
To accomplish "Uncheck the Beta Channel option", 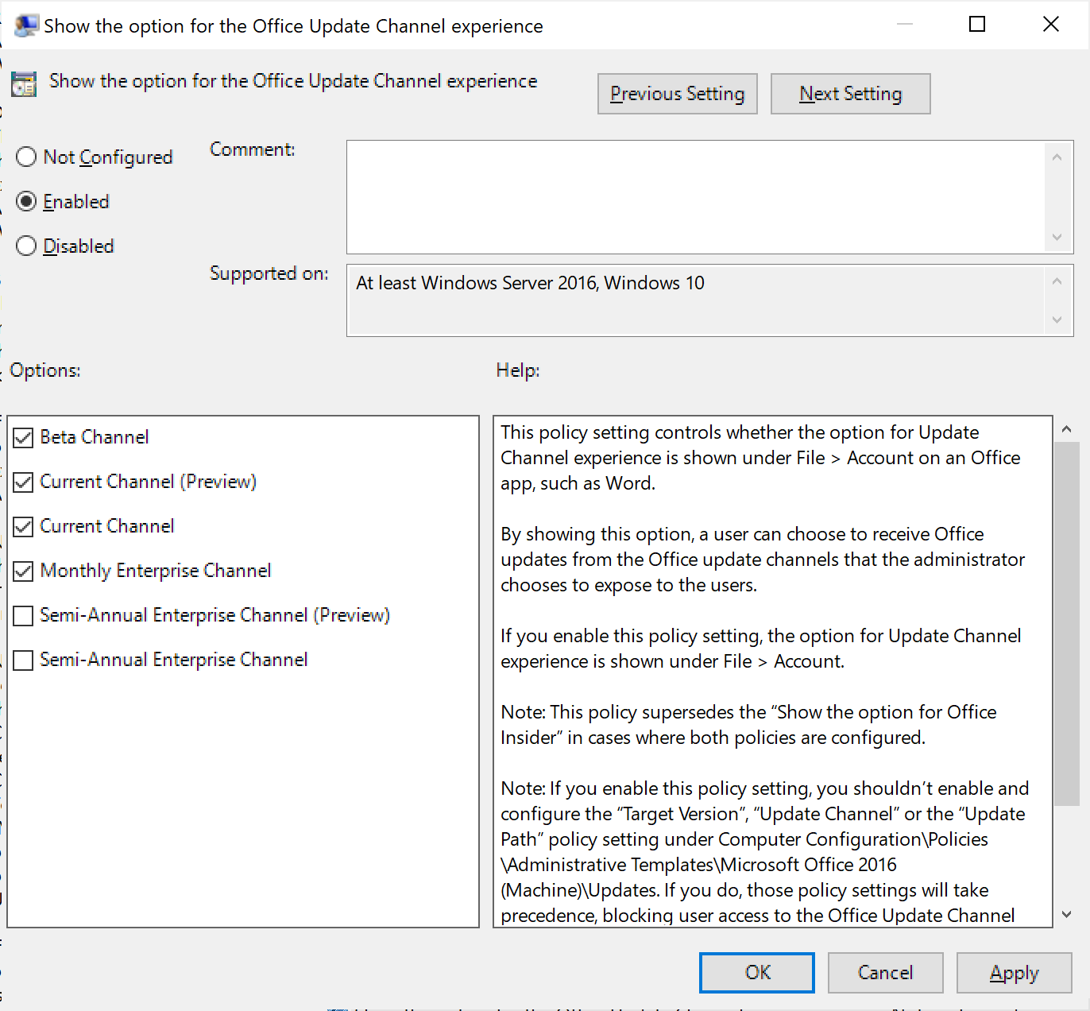I will (22, 436).
